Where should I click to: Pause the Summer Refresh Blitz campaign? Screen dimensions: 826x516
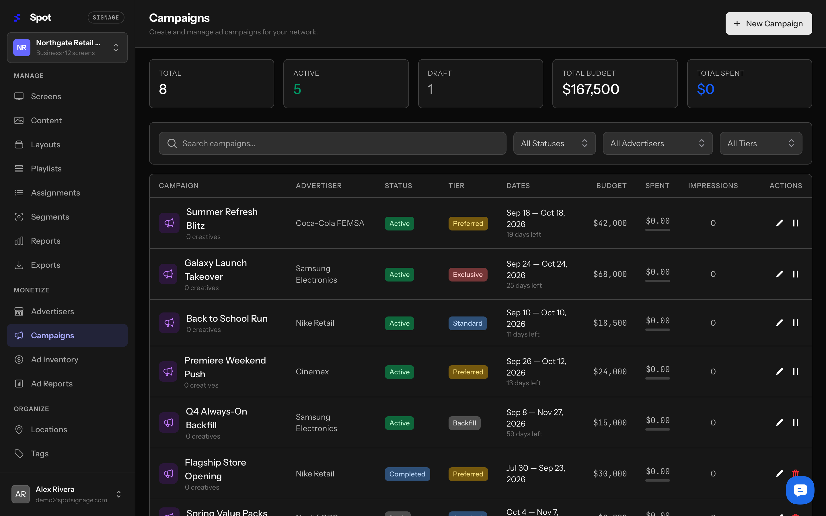click(795, 223)
